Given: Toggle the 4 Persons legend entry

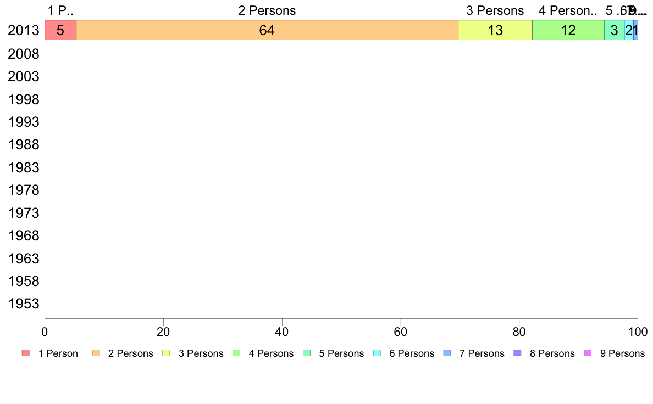Looking at the screenshot, I should pos(263,353).
